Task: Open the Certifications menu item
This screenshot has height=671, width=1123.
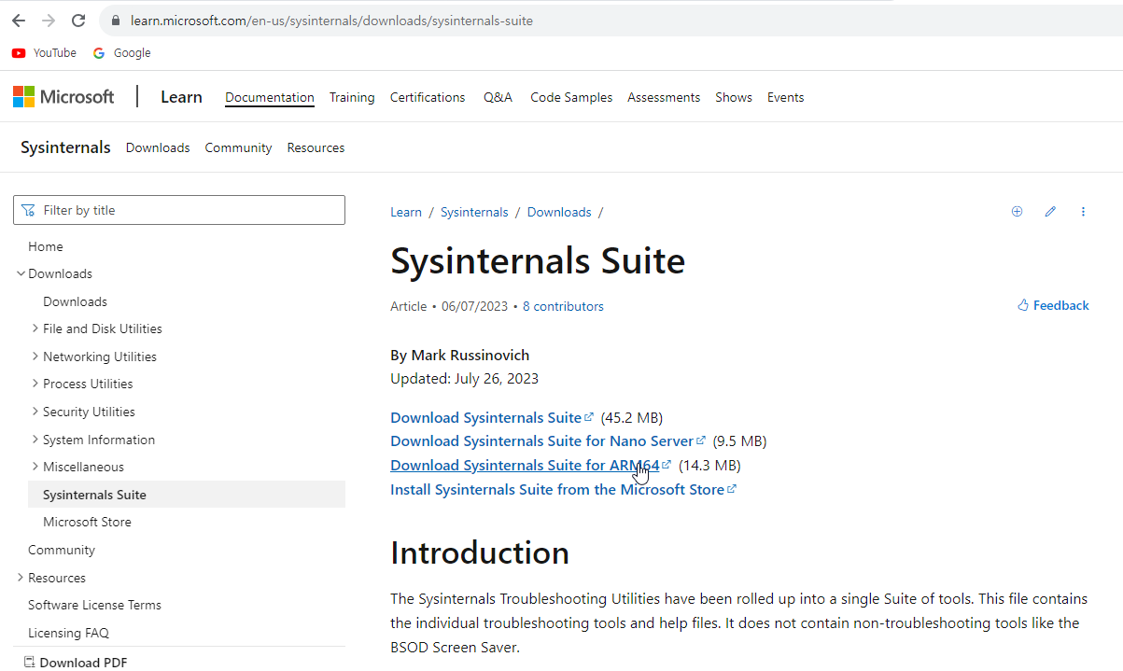Action: coord(428,97)
